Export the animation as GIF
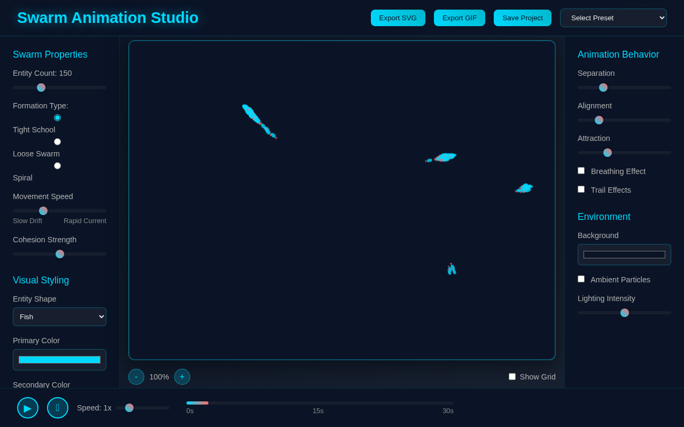 point(459,18)
